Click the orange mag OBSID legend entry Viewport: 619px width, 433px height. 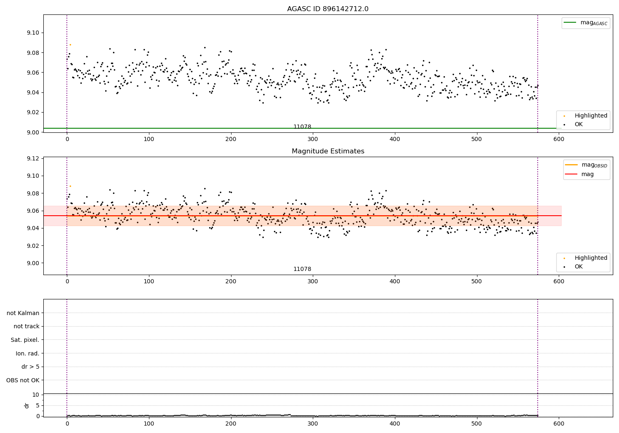click(x=586, y=165)
